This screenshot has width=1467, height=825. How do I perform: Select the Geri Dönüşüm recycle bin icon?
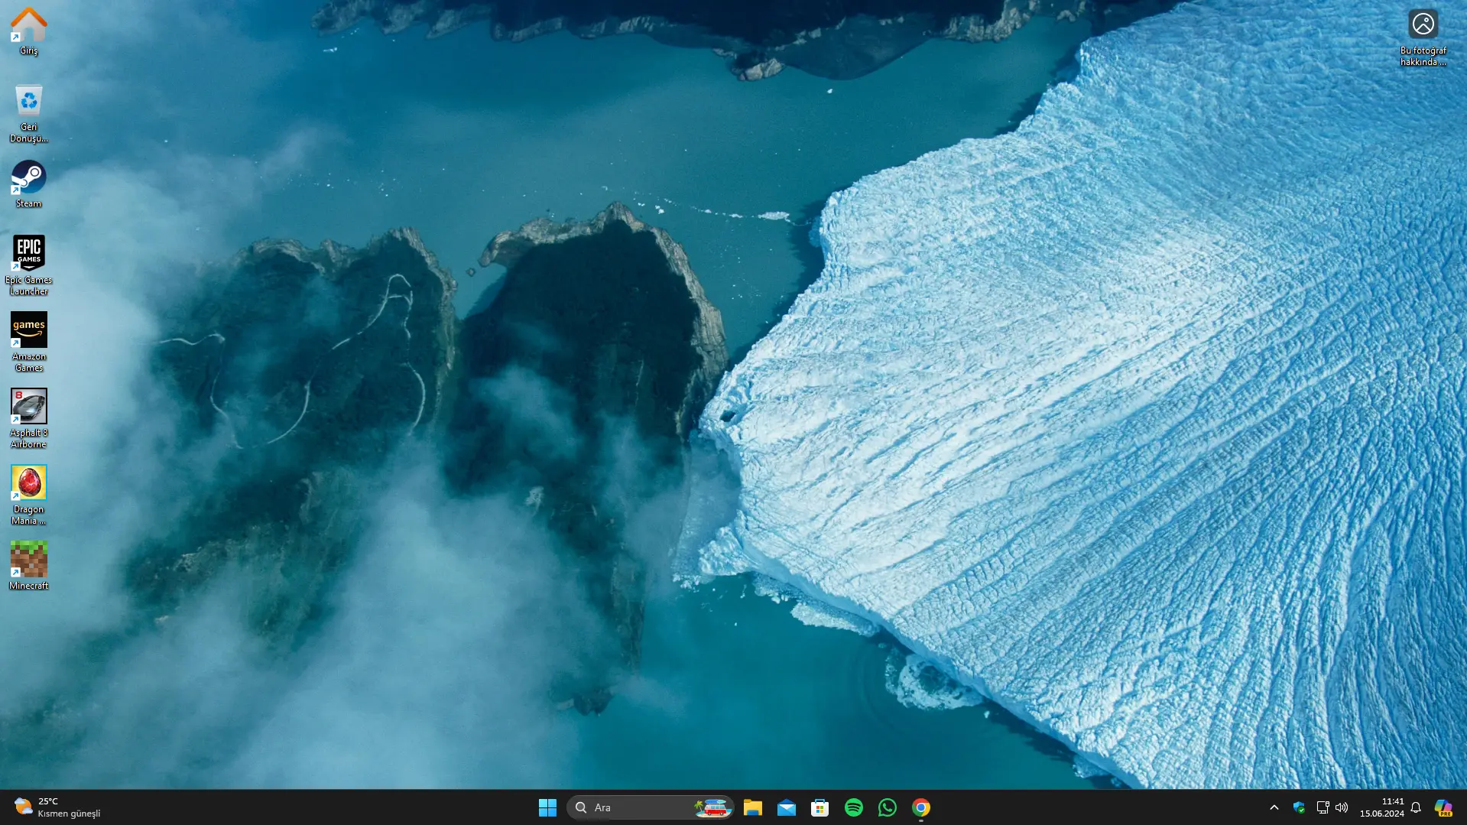(x=28, y=112)
